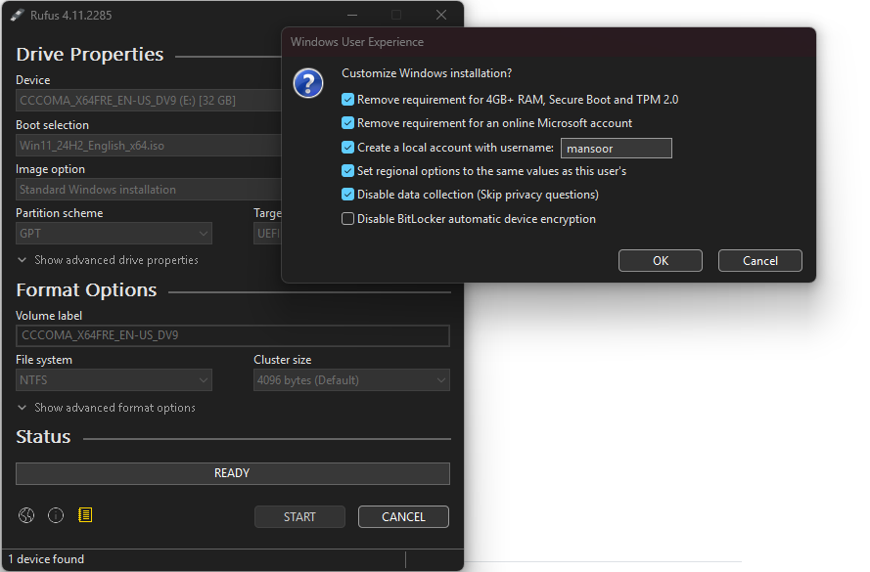This screenshot has width=870, height=572.
Task: Open the Cluster size dropdown
Action: (351, 380)
